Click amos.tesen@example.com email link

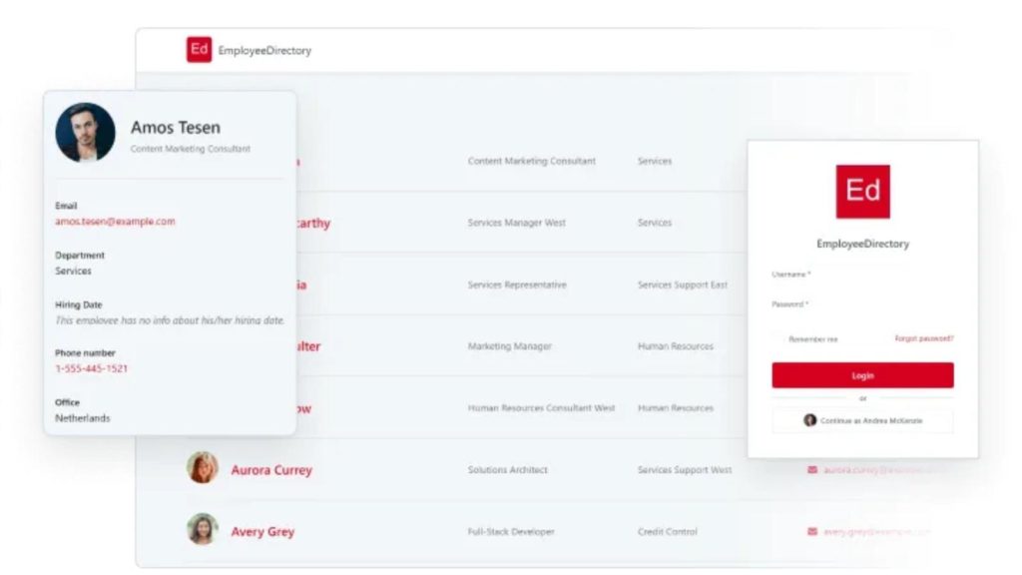tap(115, 222)
